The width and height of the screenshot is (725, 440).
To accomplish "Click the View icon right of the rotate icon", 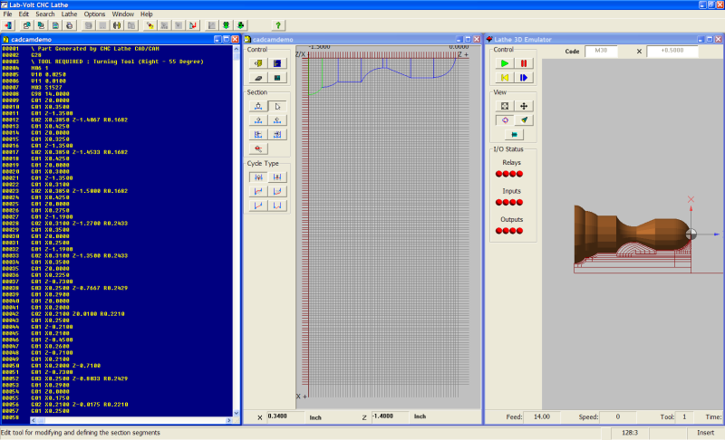I will click(524, 120).
